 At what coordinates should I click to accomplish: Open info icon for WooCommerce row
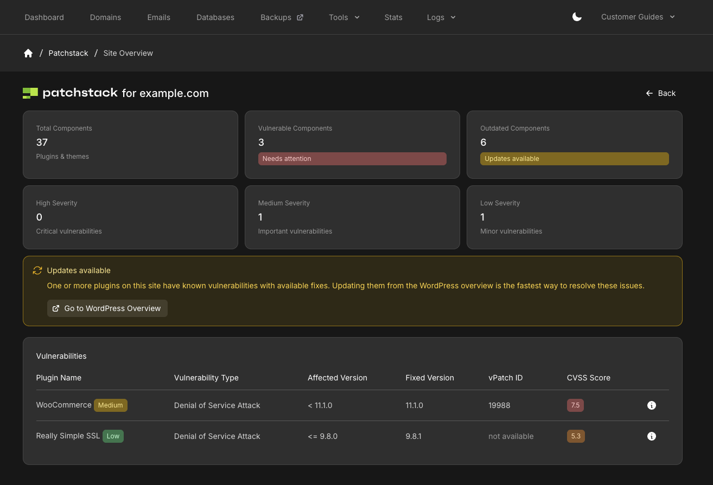(652, 405)
